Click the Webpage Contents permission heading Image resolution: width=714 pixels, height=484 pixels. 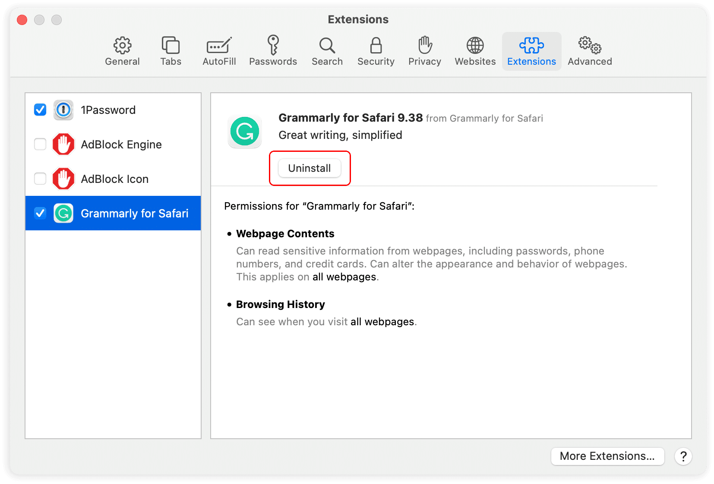click(285, 234)
